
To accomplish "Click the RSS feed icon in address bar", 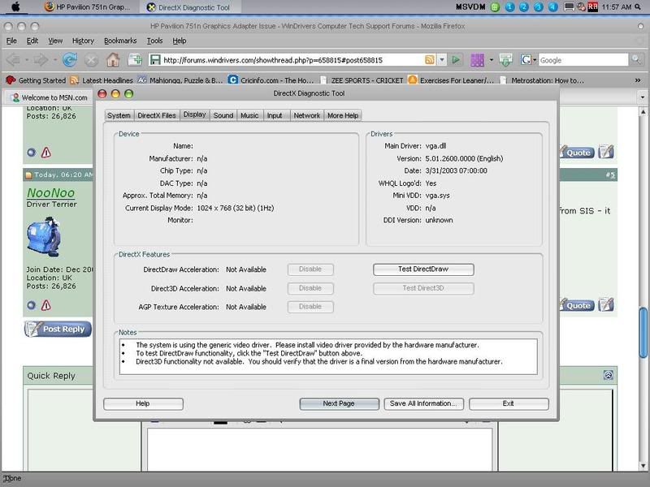I will [430, 60].
